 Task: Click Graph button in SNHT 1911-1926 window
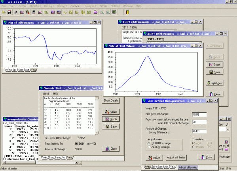click(214, 65)
